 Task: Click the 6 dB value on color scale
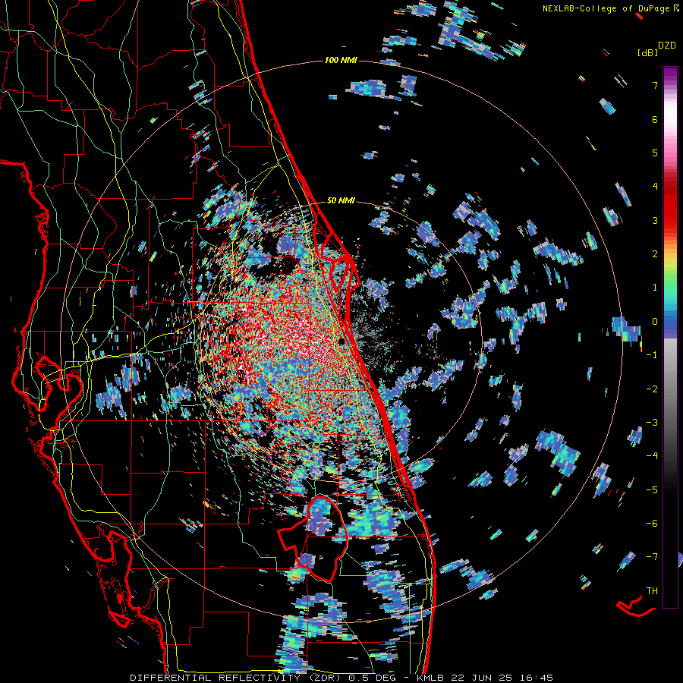point(655,119)
